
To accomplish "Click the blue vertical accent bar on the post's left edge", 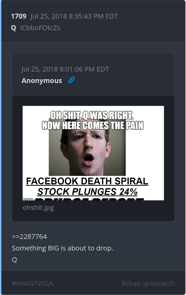I will [1, 147].
